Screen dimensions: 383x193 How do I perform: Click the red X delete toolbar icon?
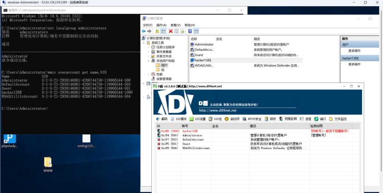[171, 31]
